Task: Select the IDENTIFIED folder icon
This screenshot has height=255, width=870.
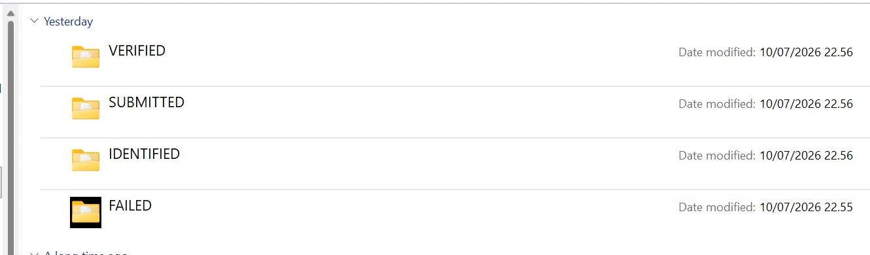Action: 86,160
